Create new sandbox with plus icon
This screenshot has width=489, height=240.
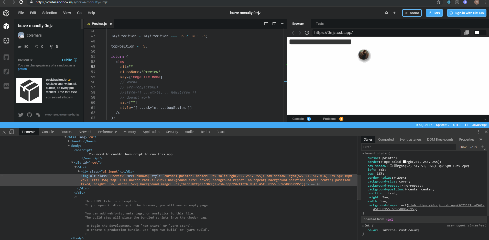[x=394, y=13]
